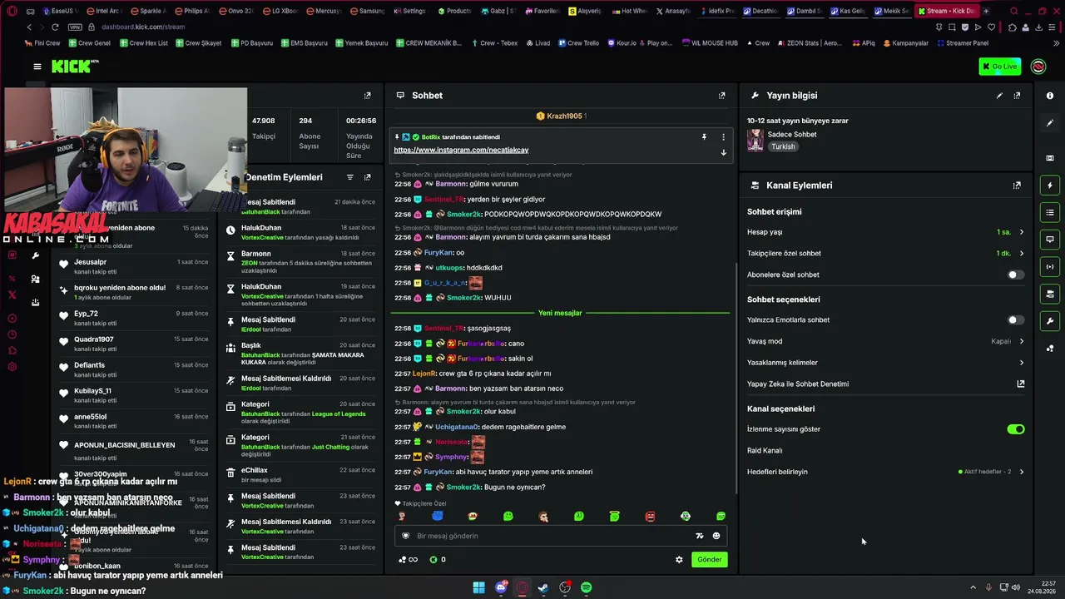This screenshot has width=1065, height=599.
Task: Pop out the Denetim Eylemleri panel
Action: 367,177
